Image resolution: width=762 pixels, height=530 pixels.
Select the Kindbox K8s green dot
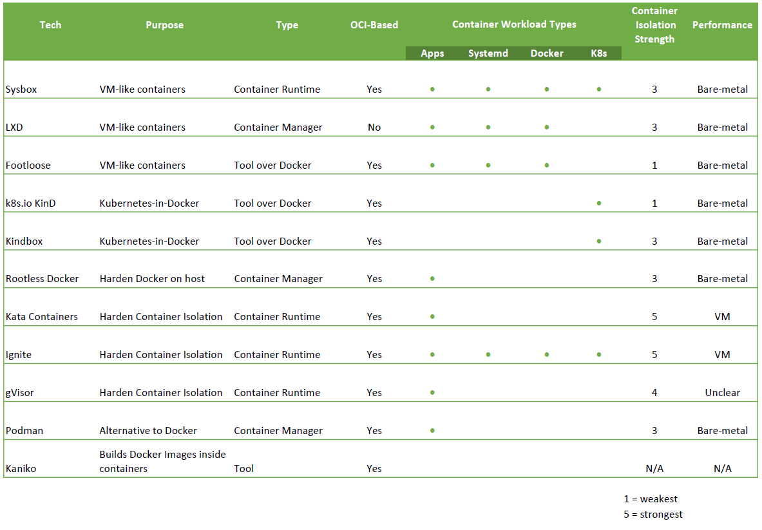coord(599,241)
